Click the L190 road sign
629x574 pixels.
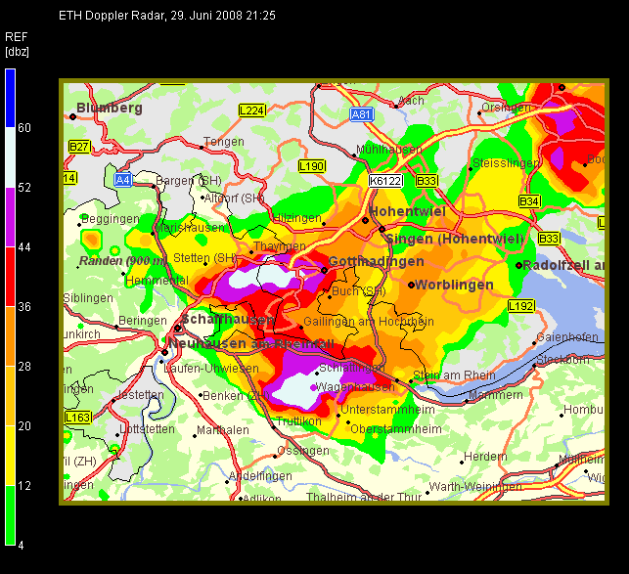coord(312,166)
